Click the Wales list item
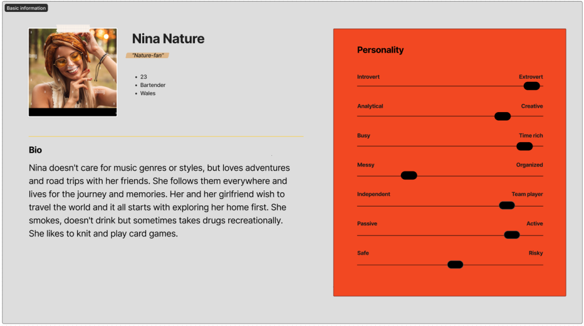 point(148,93)
